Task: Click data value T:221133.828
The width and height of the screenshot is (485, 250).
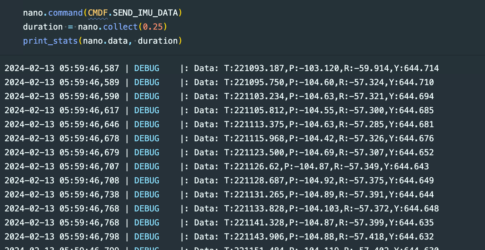Action: pos(254,208)
